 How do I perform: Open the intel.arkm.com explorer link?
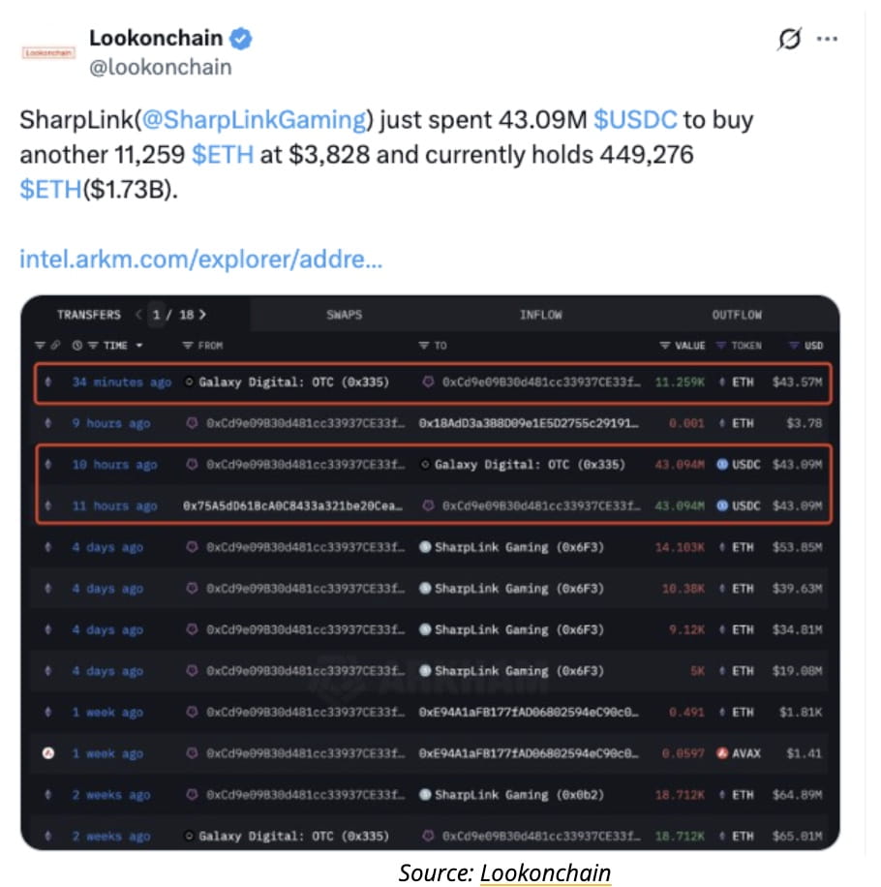[x=200, y=260]
